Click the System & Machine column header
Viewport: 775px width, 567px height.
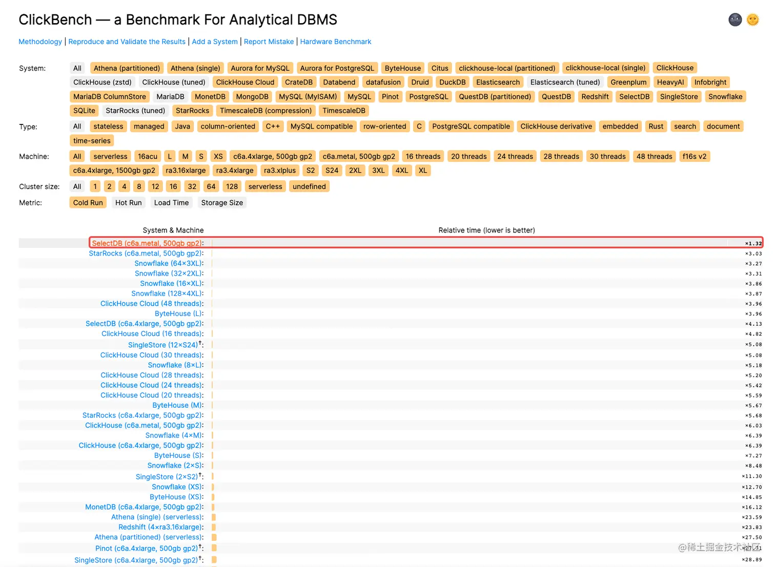tap(173, 230)
